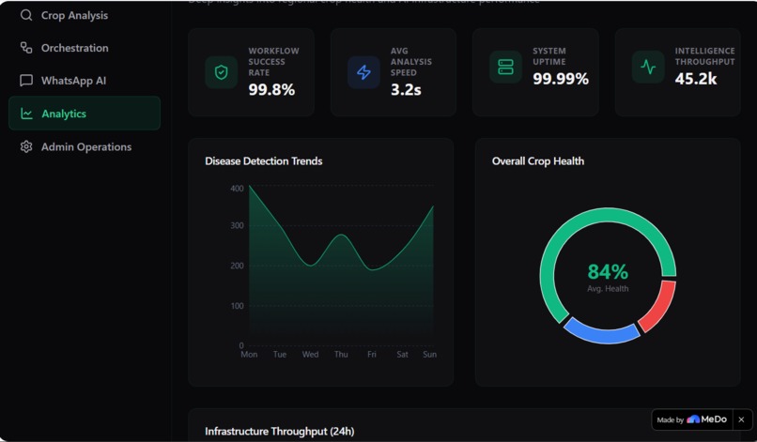Viewport: 757px width, 442px height.
Task: Click the Thu label on the chart axis
Action: [341, 354]
